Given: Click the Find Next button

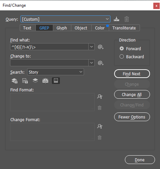Looking at the screenshot, I should point(132,74).
